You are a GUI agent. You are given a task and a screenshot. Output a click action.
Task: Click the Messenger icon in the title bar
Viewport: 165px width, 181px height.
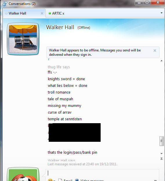5,4
